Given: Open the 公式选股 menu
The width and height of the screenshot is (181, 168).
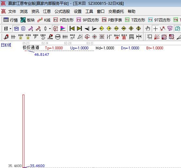Looking at the screenshot, I should coord(62,12).
